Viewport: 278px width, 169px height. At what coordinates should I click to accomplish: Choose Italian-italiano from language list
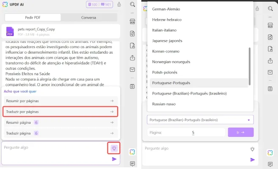point(199,30)
